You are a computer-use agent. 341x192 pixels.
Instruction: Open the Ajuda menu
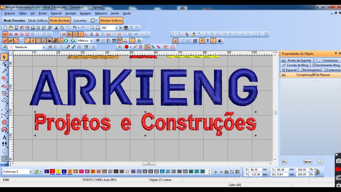click(x=127, y=13)
